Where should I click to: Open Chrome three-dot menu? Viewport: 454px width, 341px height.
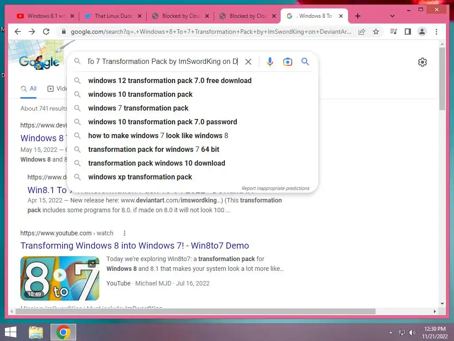[436, 32]
